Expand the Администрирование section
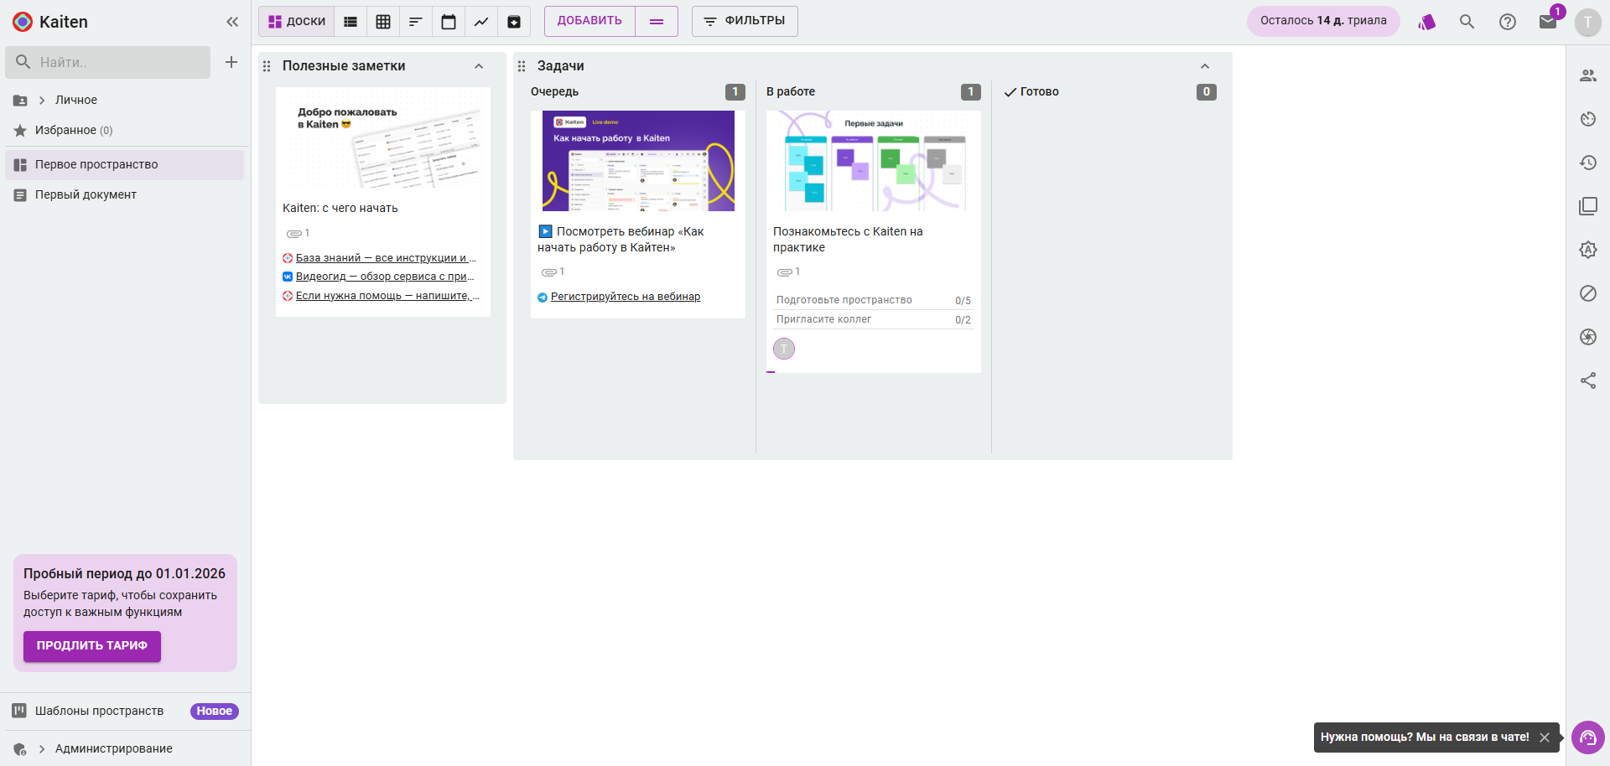 point(42,749)
